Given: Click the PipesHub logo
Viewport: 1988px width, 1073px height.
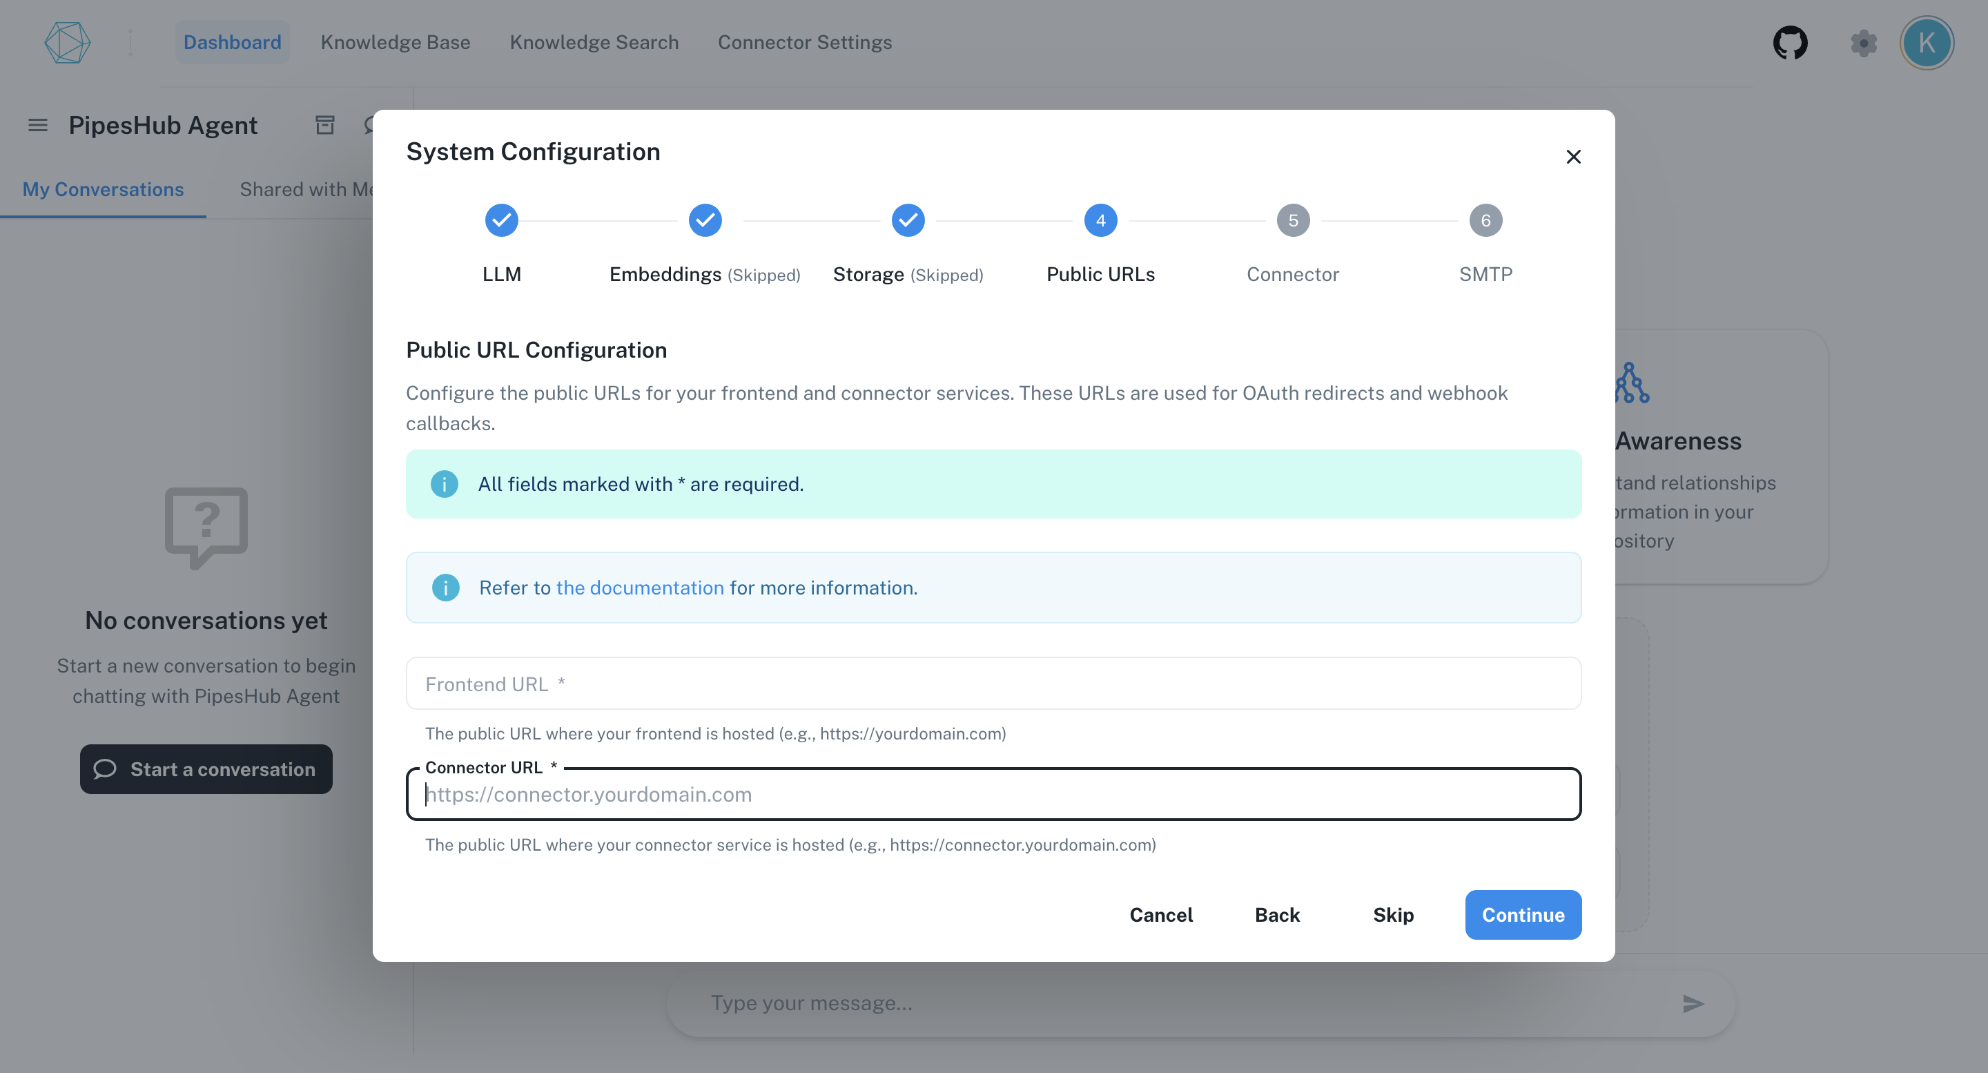Looking at the screenshot, I should pyautogui.click(x=68, y=42).
